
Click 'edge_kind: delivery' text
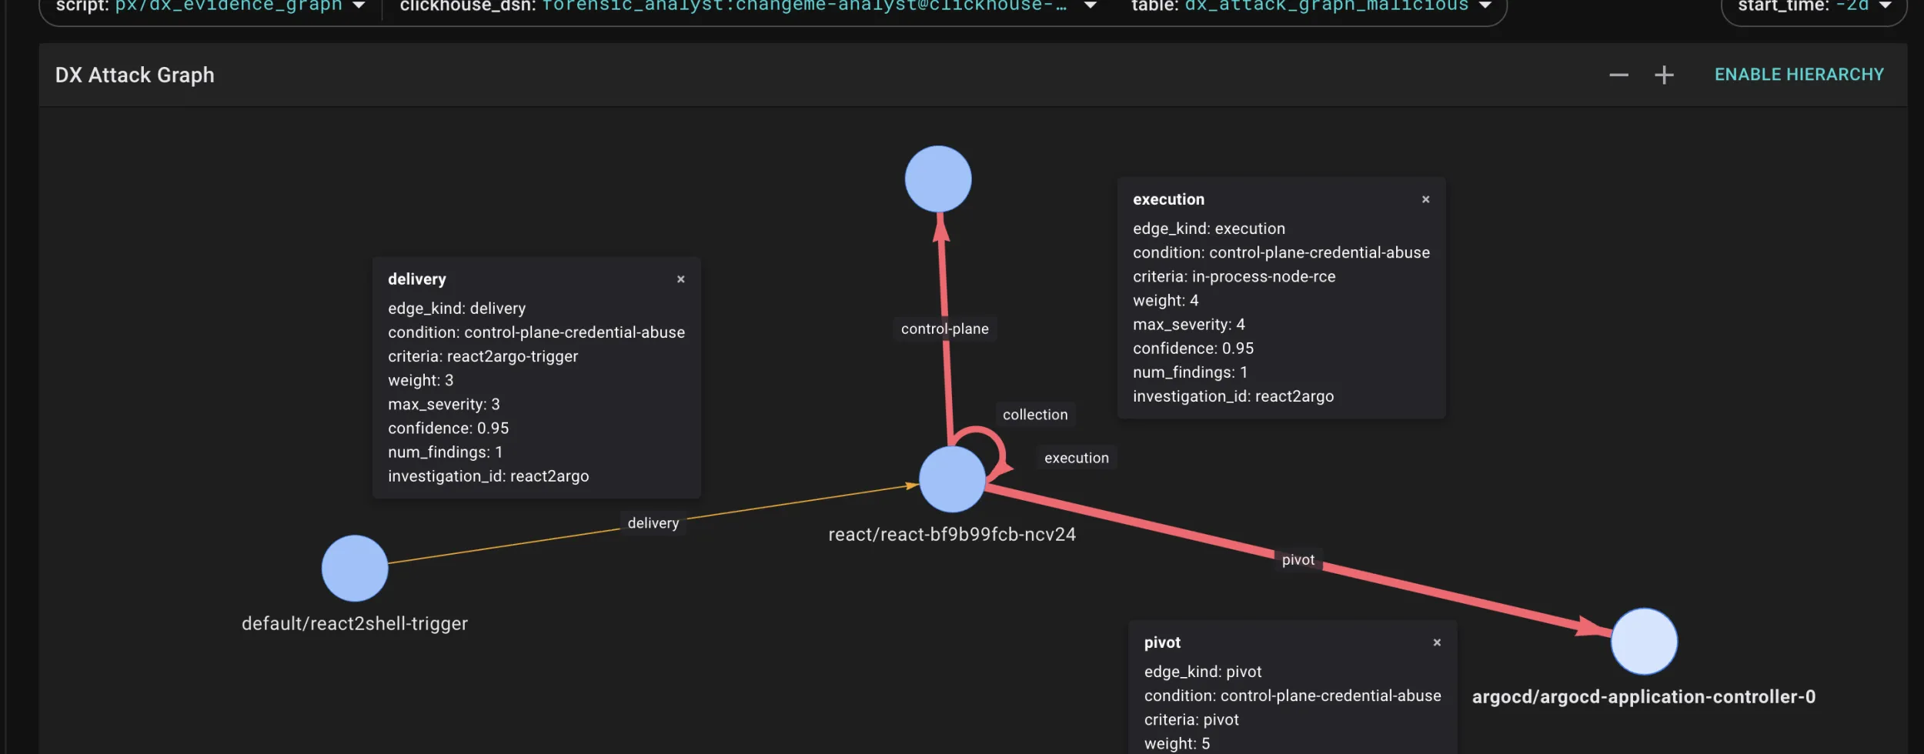(x=457, y=309)
